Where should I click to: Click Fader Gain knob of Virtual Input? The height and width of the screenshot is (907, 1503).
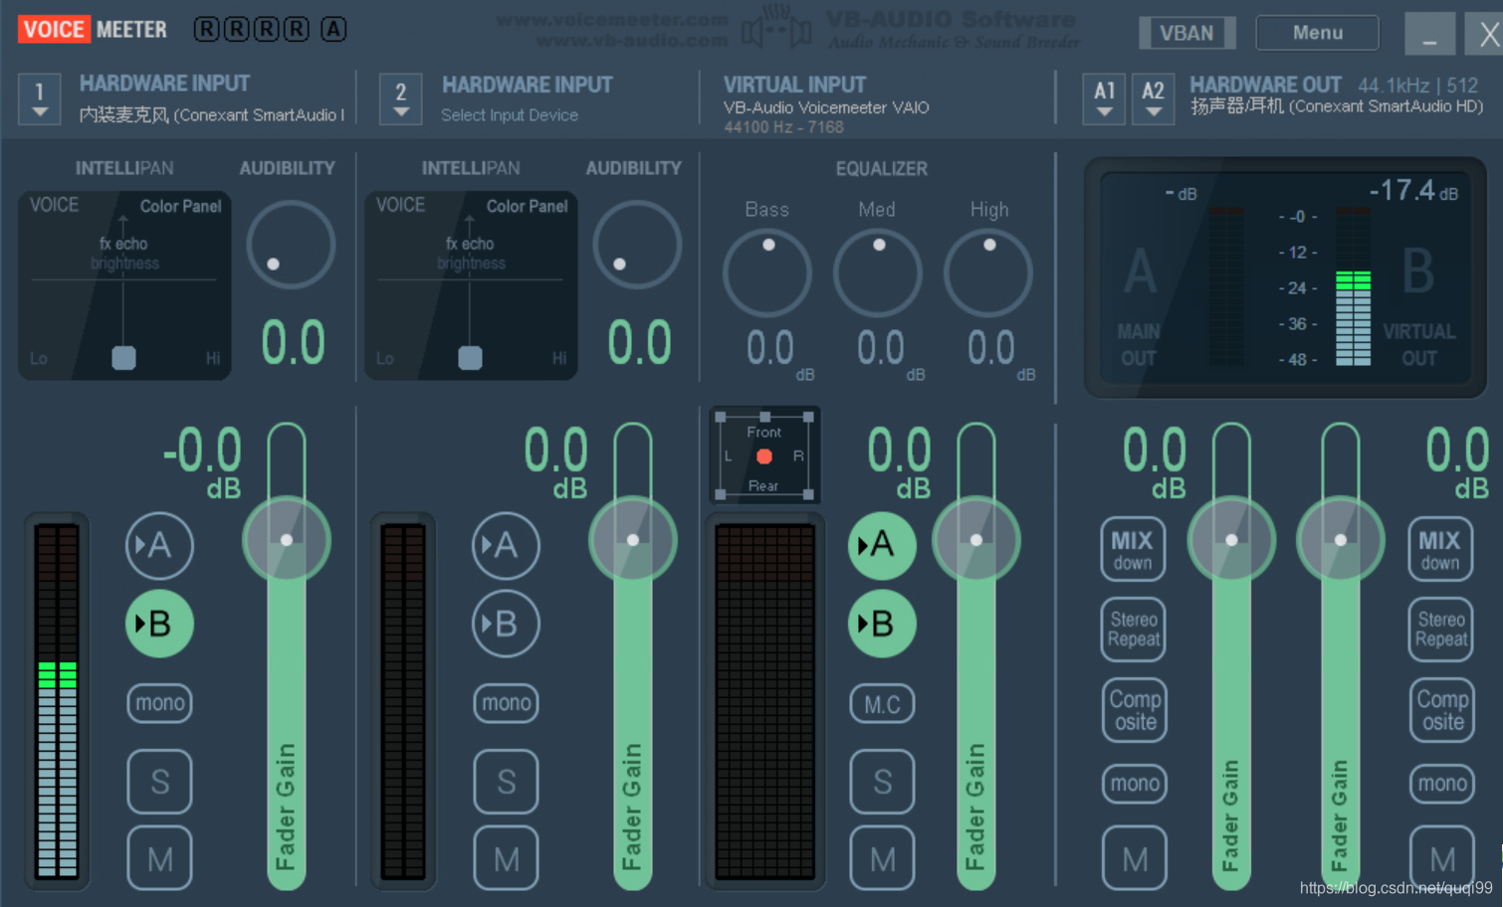click(x=976, y=540)
